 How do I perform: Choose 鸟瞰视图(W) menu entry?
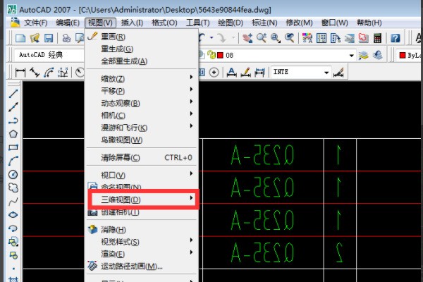(142, 140)
